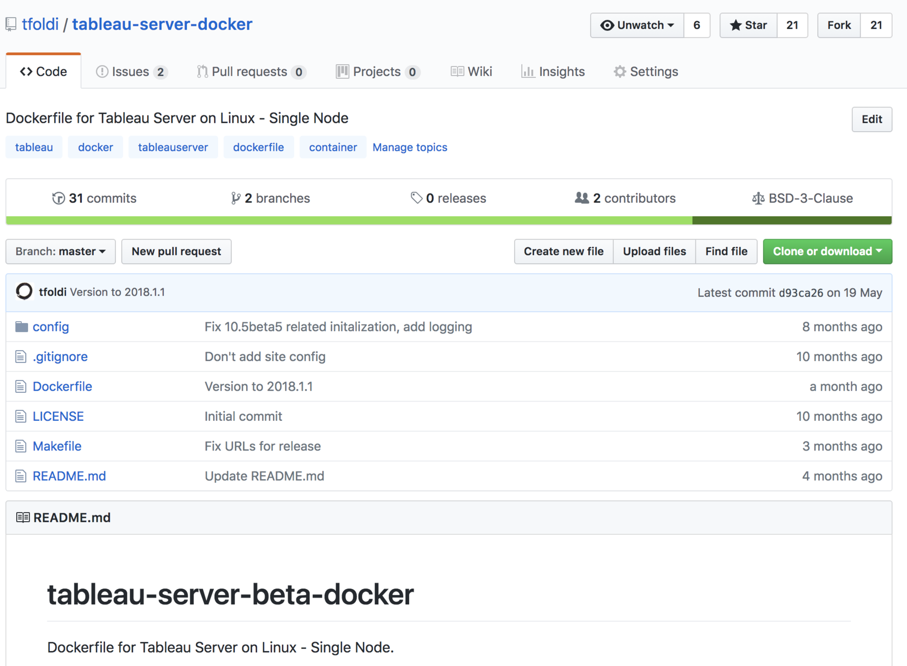
Task: Open the latest commit hash d93ca26
Action: click(x=801, y=293)
